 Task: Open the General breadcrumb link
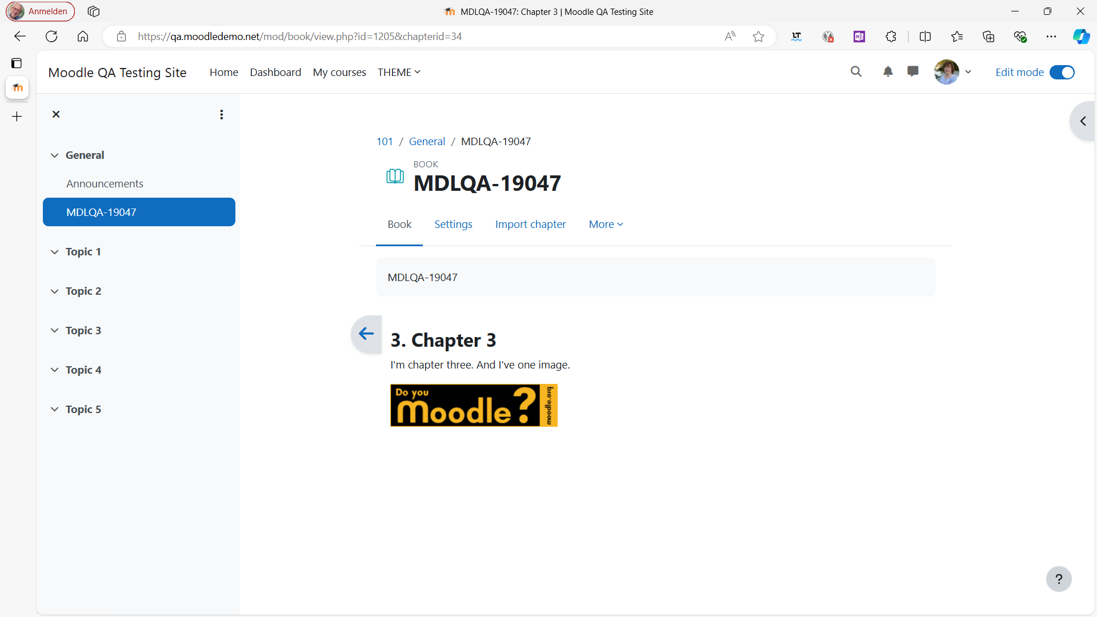click(427, 142)
